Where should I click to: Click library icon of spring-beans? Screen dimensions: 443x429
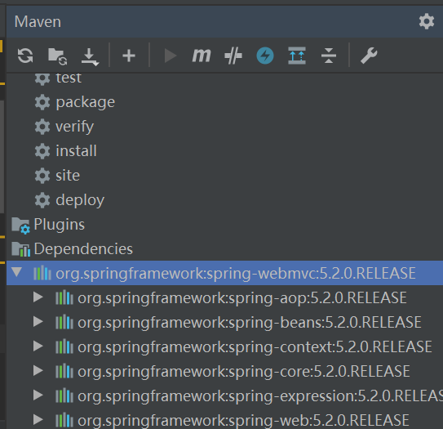click(64, 322)
